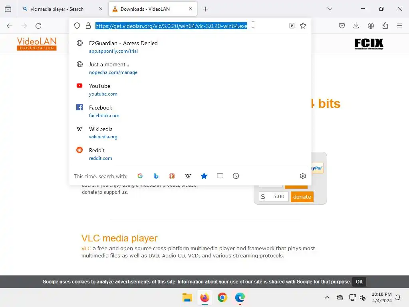Switch to Chrome in the taskbar
409x307 pixels.
click(x=222, y=297)
